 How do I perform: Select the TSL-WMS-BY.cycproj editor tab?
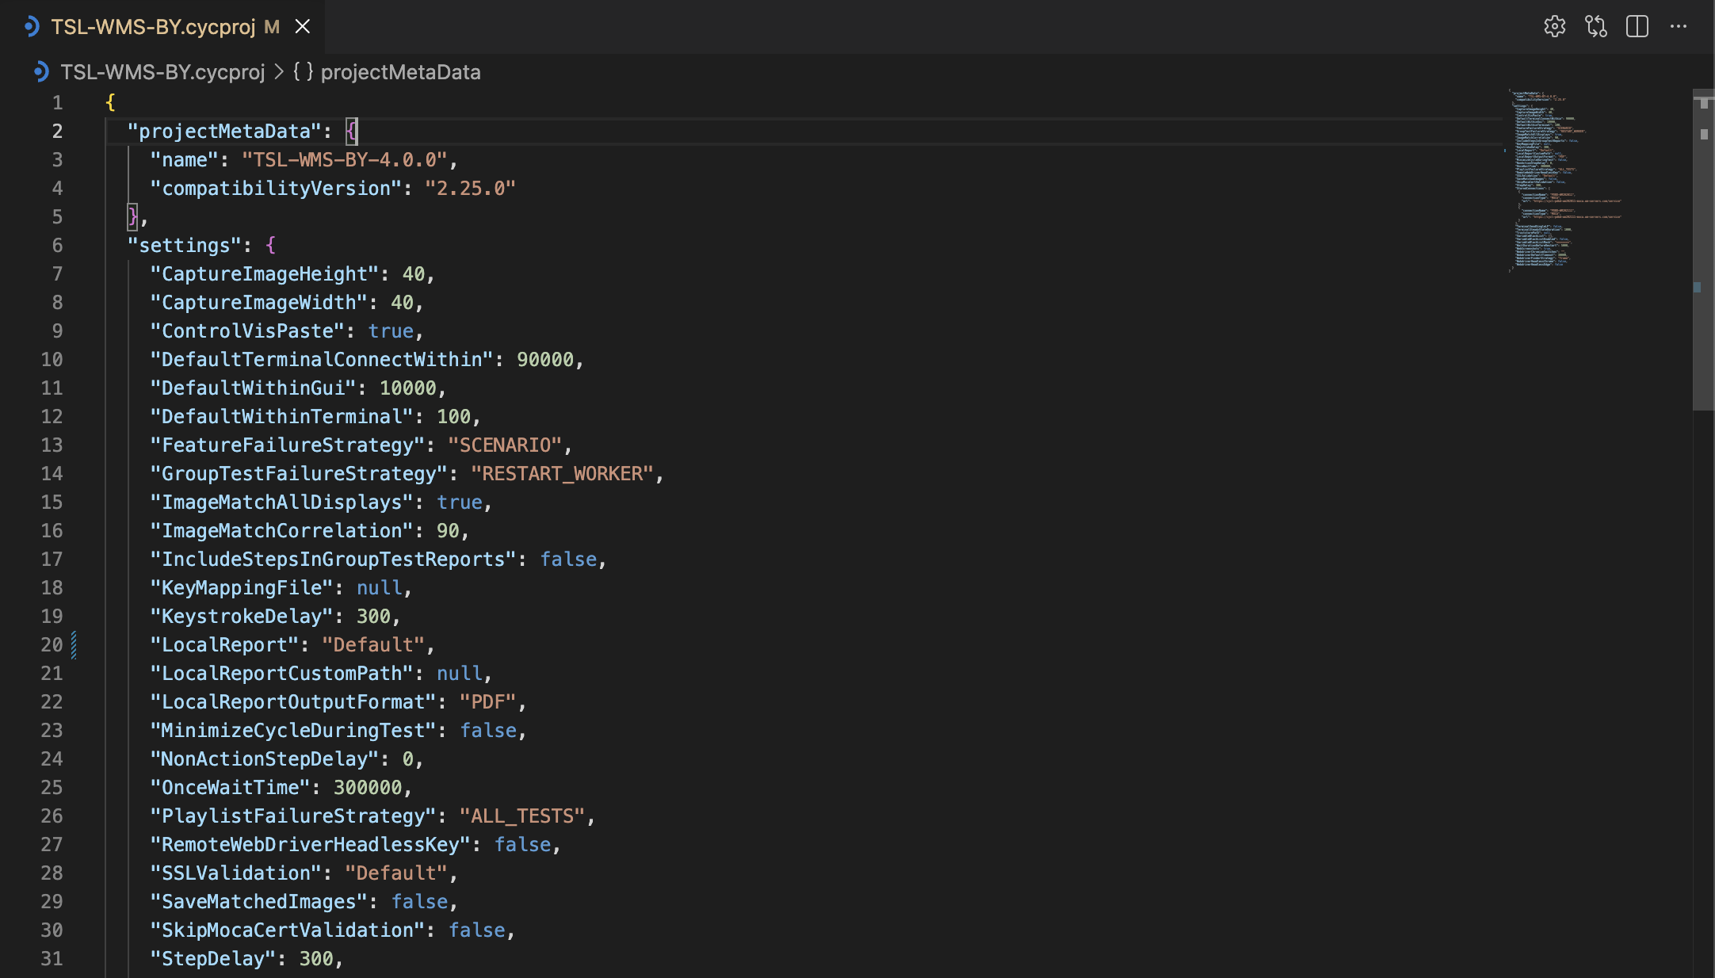[x=162, y=27]
